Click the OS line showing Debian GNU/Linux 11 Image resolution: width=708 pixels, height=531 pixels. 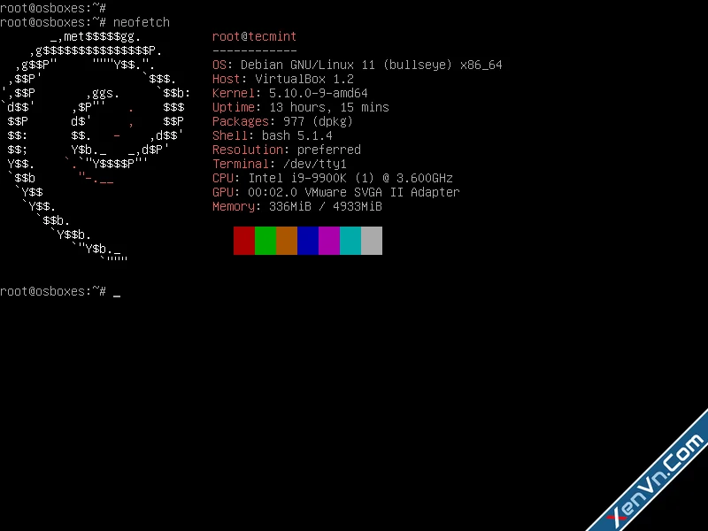(358, 65)
